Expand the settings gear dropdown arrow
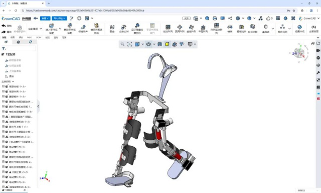Viewport: 321px width, 193px height. click(243, 18)
